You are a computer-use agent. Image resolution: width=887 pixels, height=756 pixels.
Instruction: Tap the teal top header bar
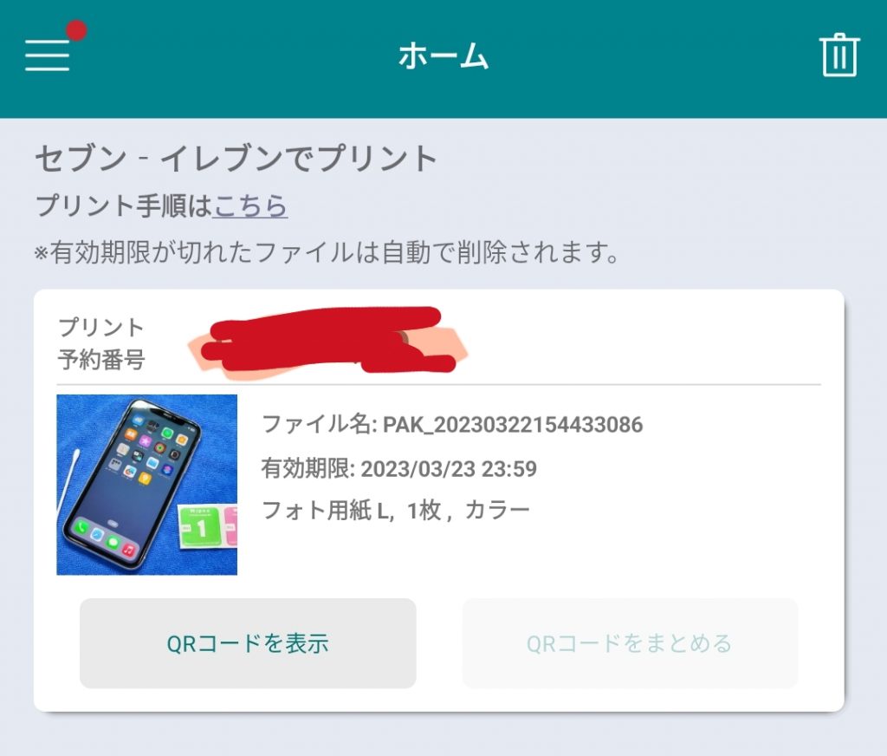pos(443,59)
